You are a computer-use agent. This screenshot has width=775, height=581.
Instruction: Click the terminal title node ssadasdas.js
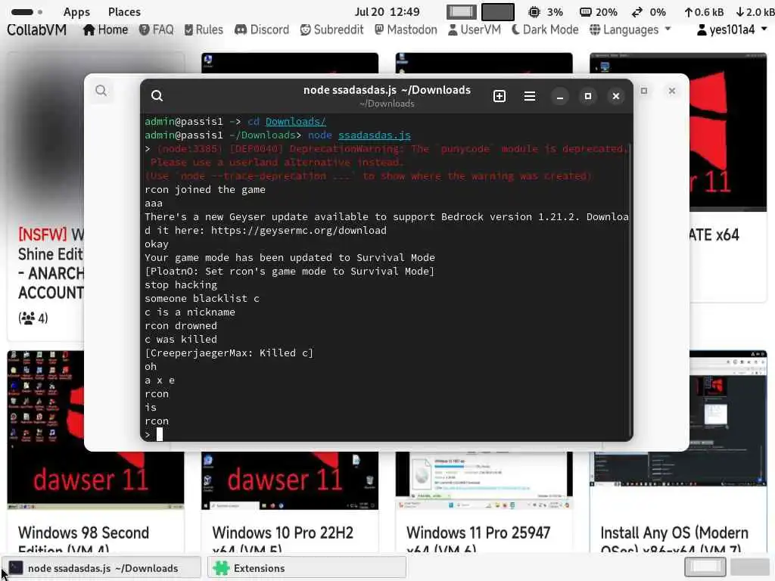click(387, 90)
